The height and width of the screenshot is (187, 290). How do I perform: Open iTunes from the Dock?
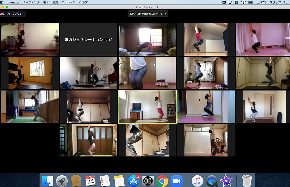(197, 181)
